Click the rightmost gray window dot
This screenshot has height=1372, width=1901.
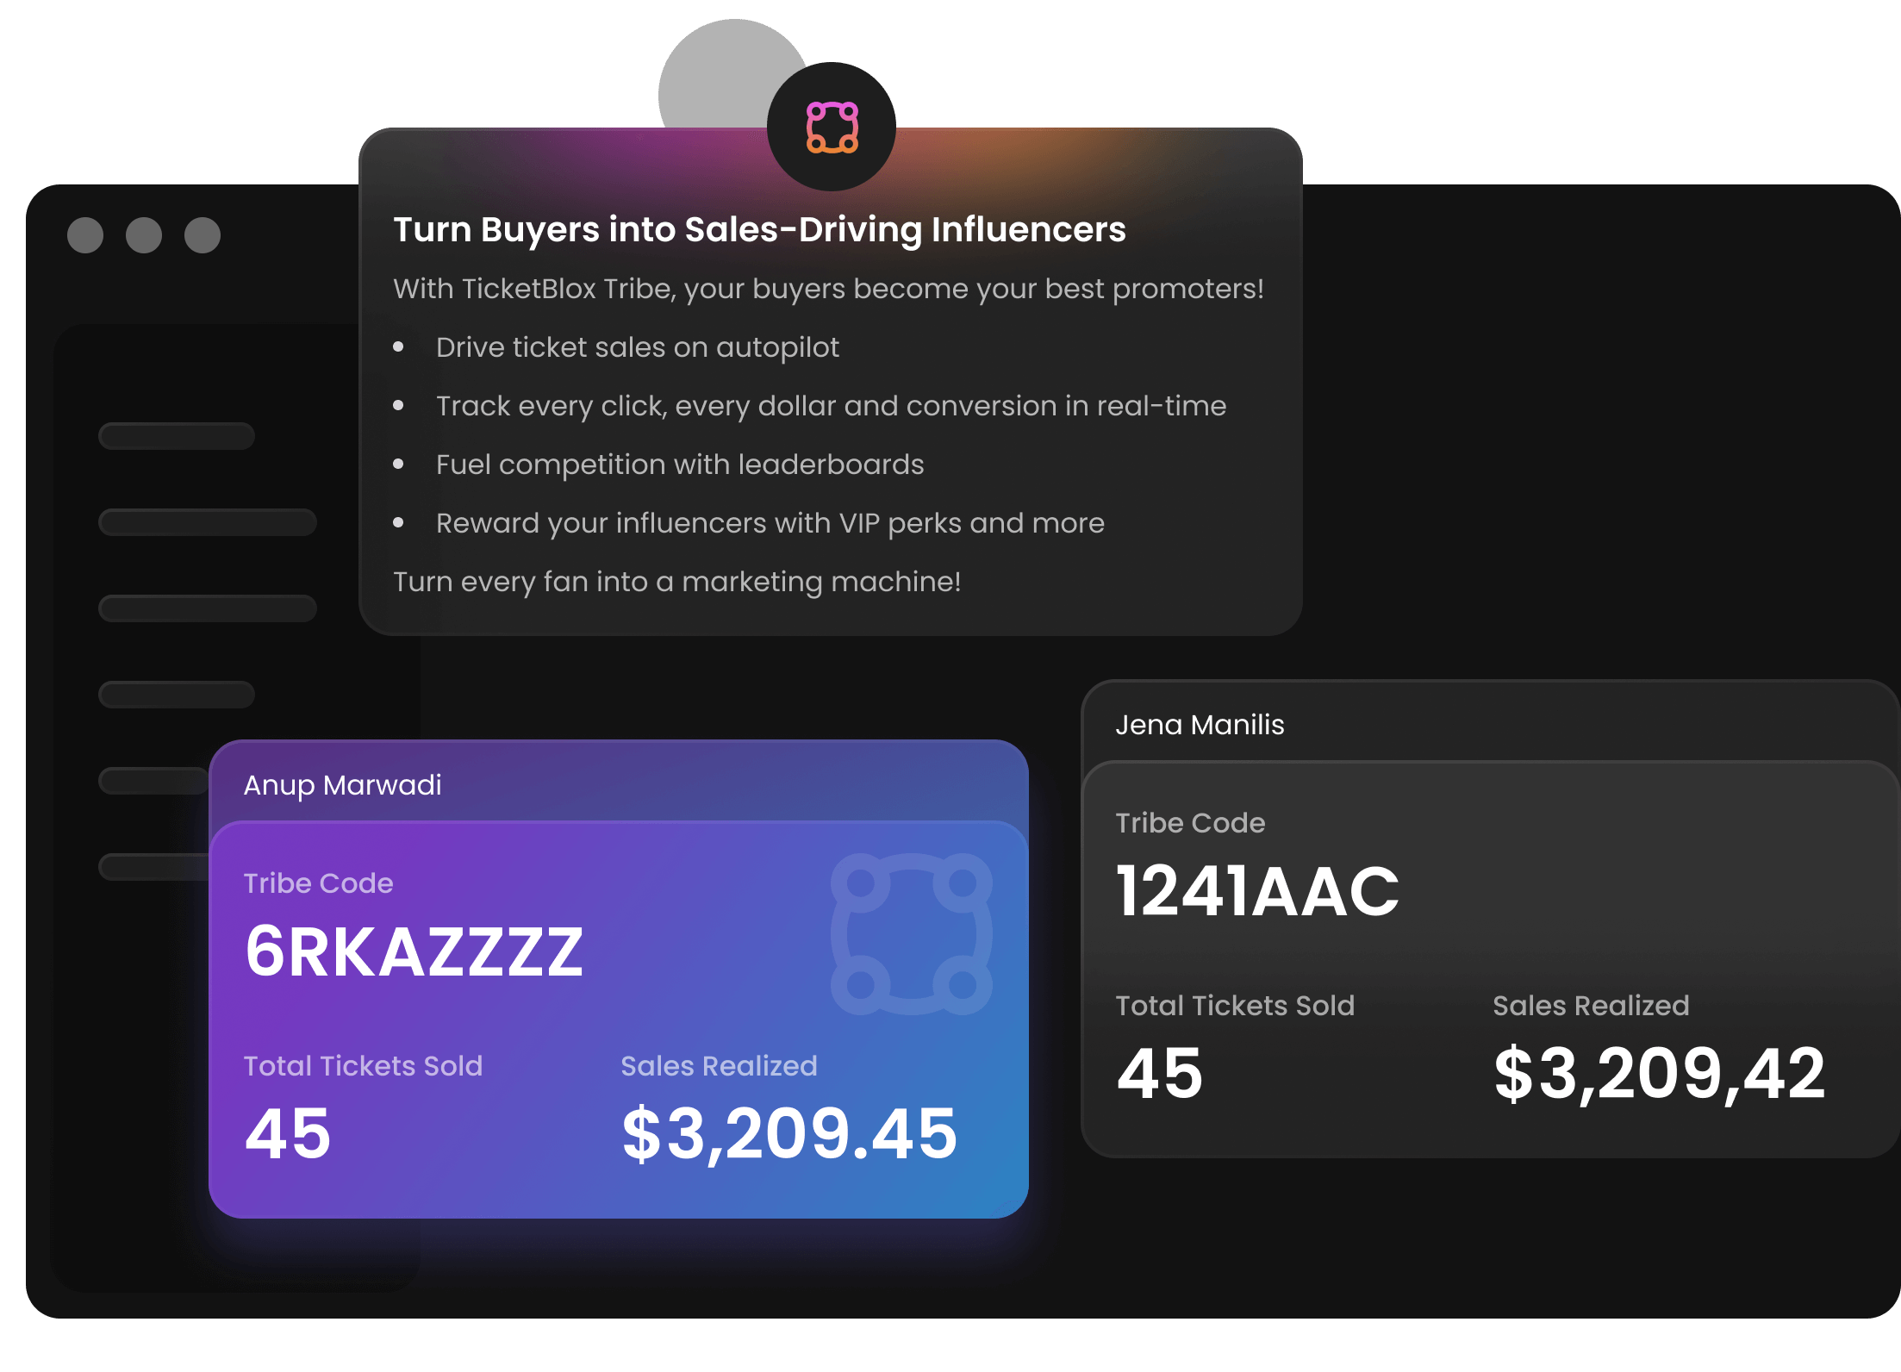(x=203, y=235)
